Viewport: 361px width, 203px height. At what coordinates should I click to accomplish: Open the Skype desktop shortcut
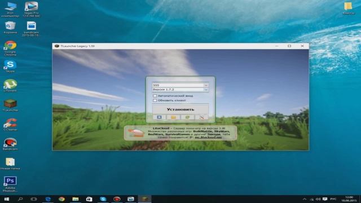click(10, 67)
